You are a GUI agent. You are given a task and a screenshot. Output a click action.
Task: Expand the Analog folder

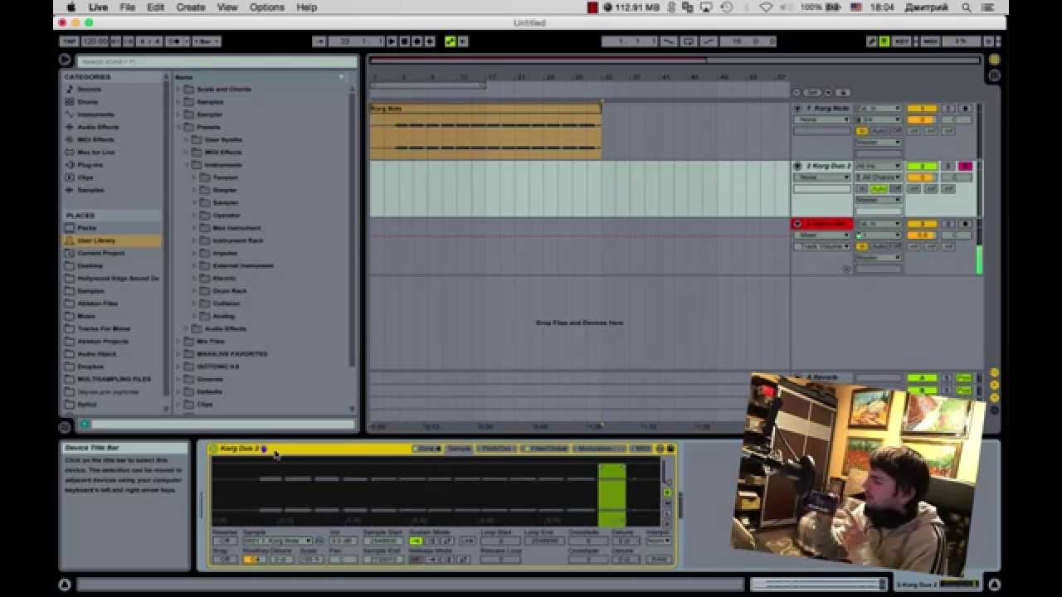(x=195, y=316)
